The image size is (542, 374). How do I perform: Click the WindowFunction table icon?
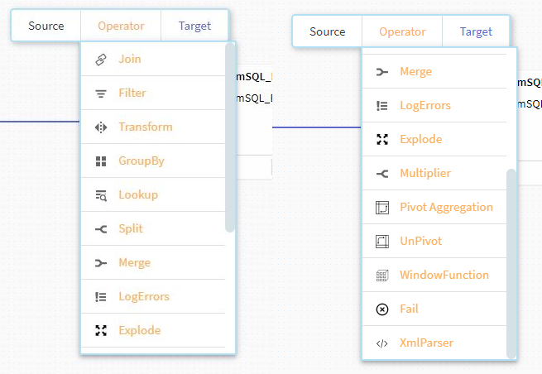tap(382, 276)
